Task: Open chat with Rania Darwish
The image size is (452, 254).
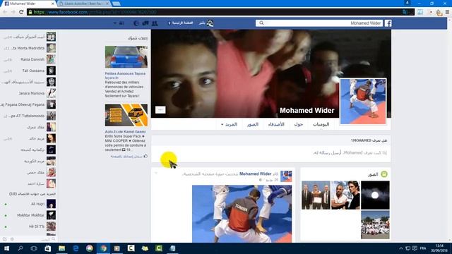Action: pyautogui.click(x=28, y=59)
